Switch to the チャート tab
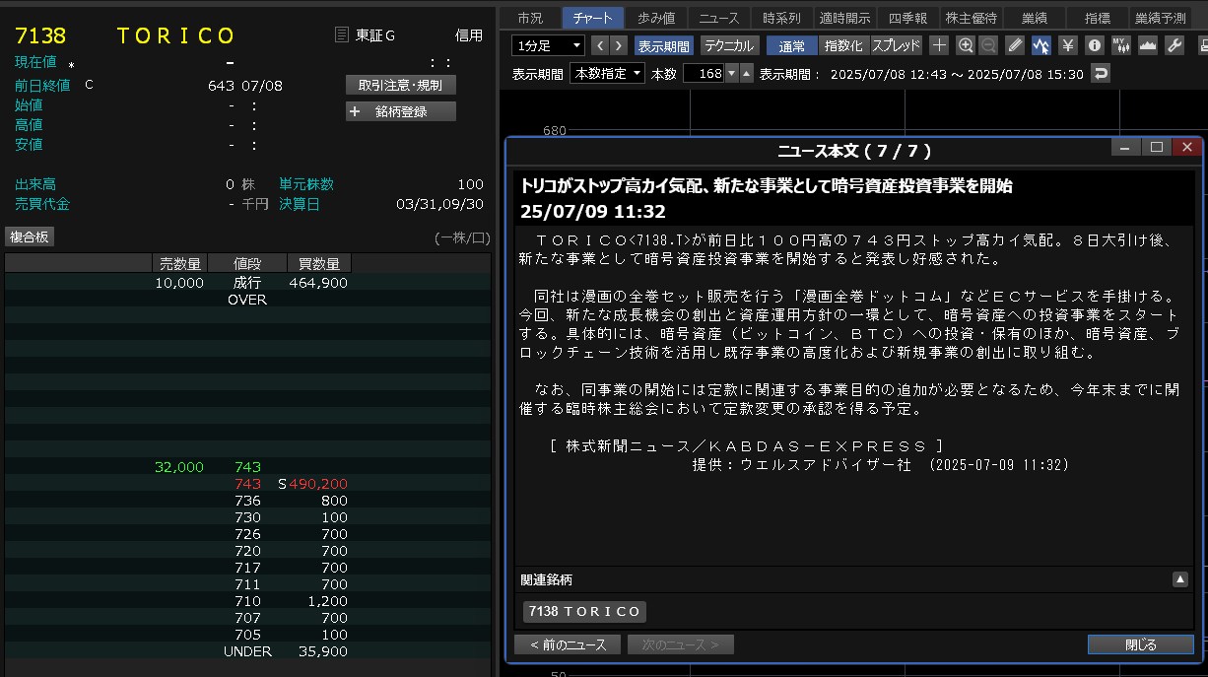The width and height of the screenshot is (1208, 677). (x=592, y=18)
